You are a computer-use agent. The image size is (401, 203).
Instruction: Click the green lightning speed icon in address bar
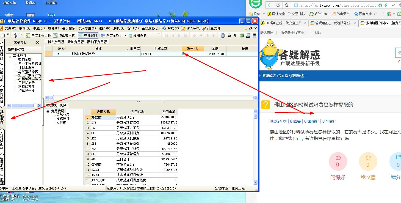(x=386, y=5)
